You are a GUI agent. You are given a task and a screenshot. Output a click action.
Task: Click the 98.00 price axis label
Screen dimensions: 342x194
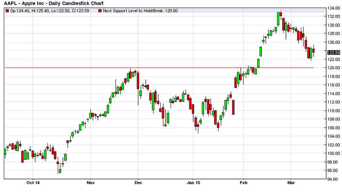click(x=333, y=162)
